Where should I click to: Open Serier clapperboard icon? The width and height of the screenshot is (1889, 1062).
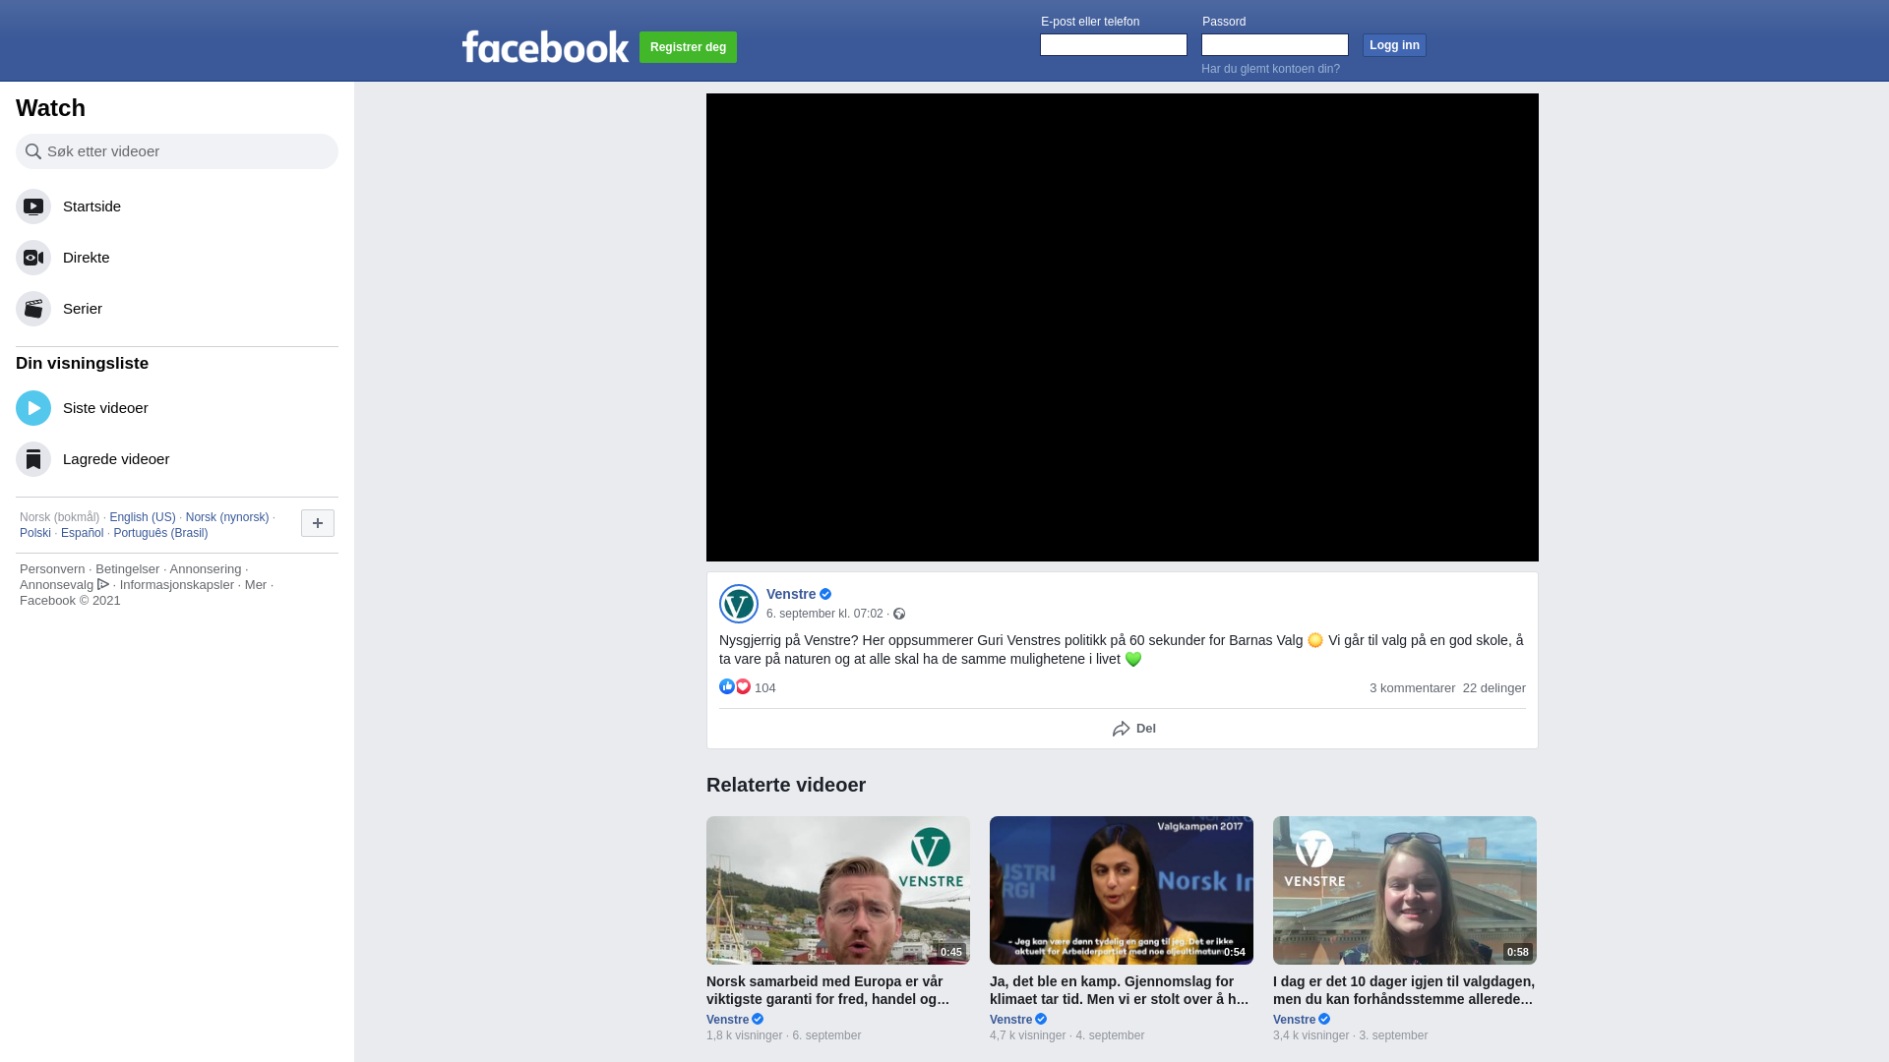point(33,309)
